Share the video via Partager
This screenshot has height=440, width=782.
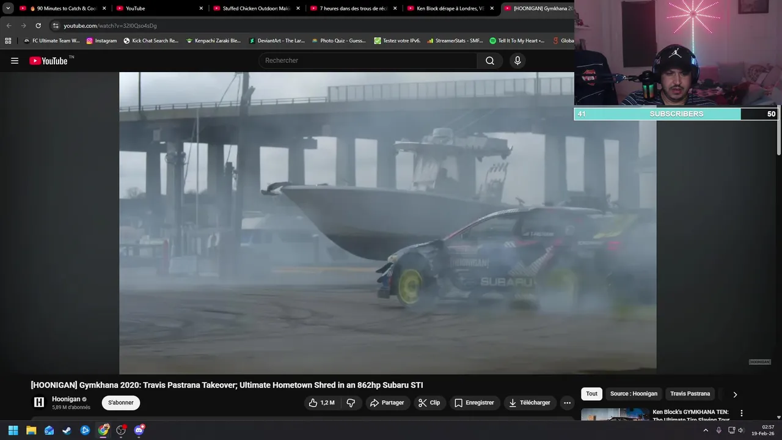[387, 403]
